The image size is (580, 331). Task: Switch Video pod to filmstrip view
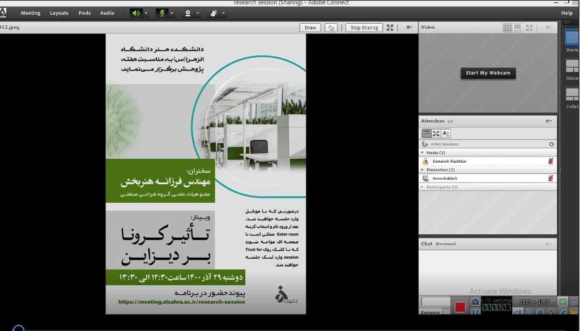click(x=518, y=28)
